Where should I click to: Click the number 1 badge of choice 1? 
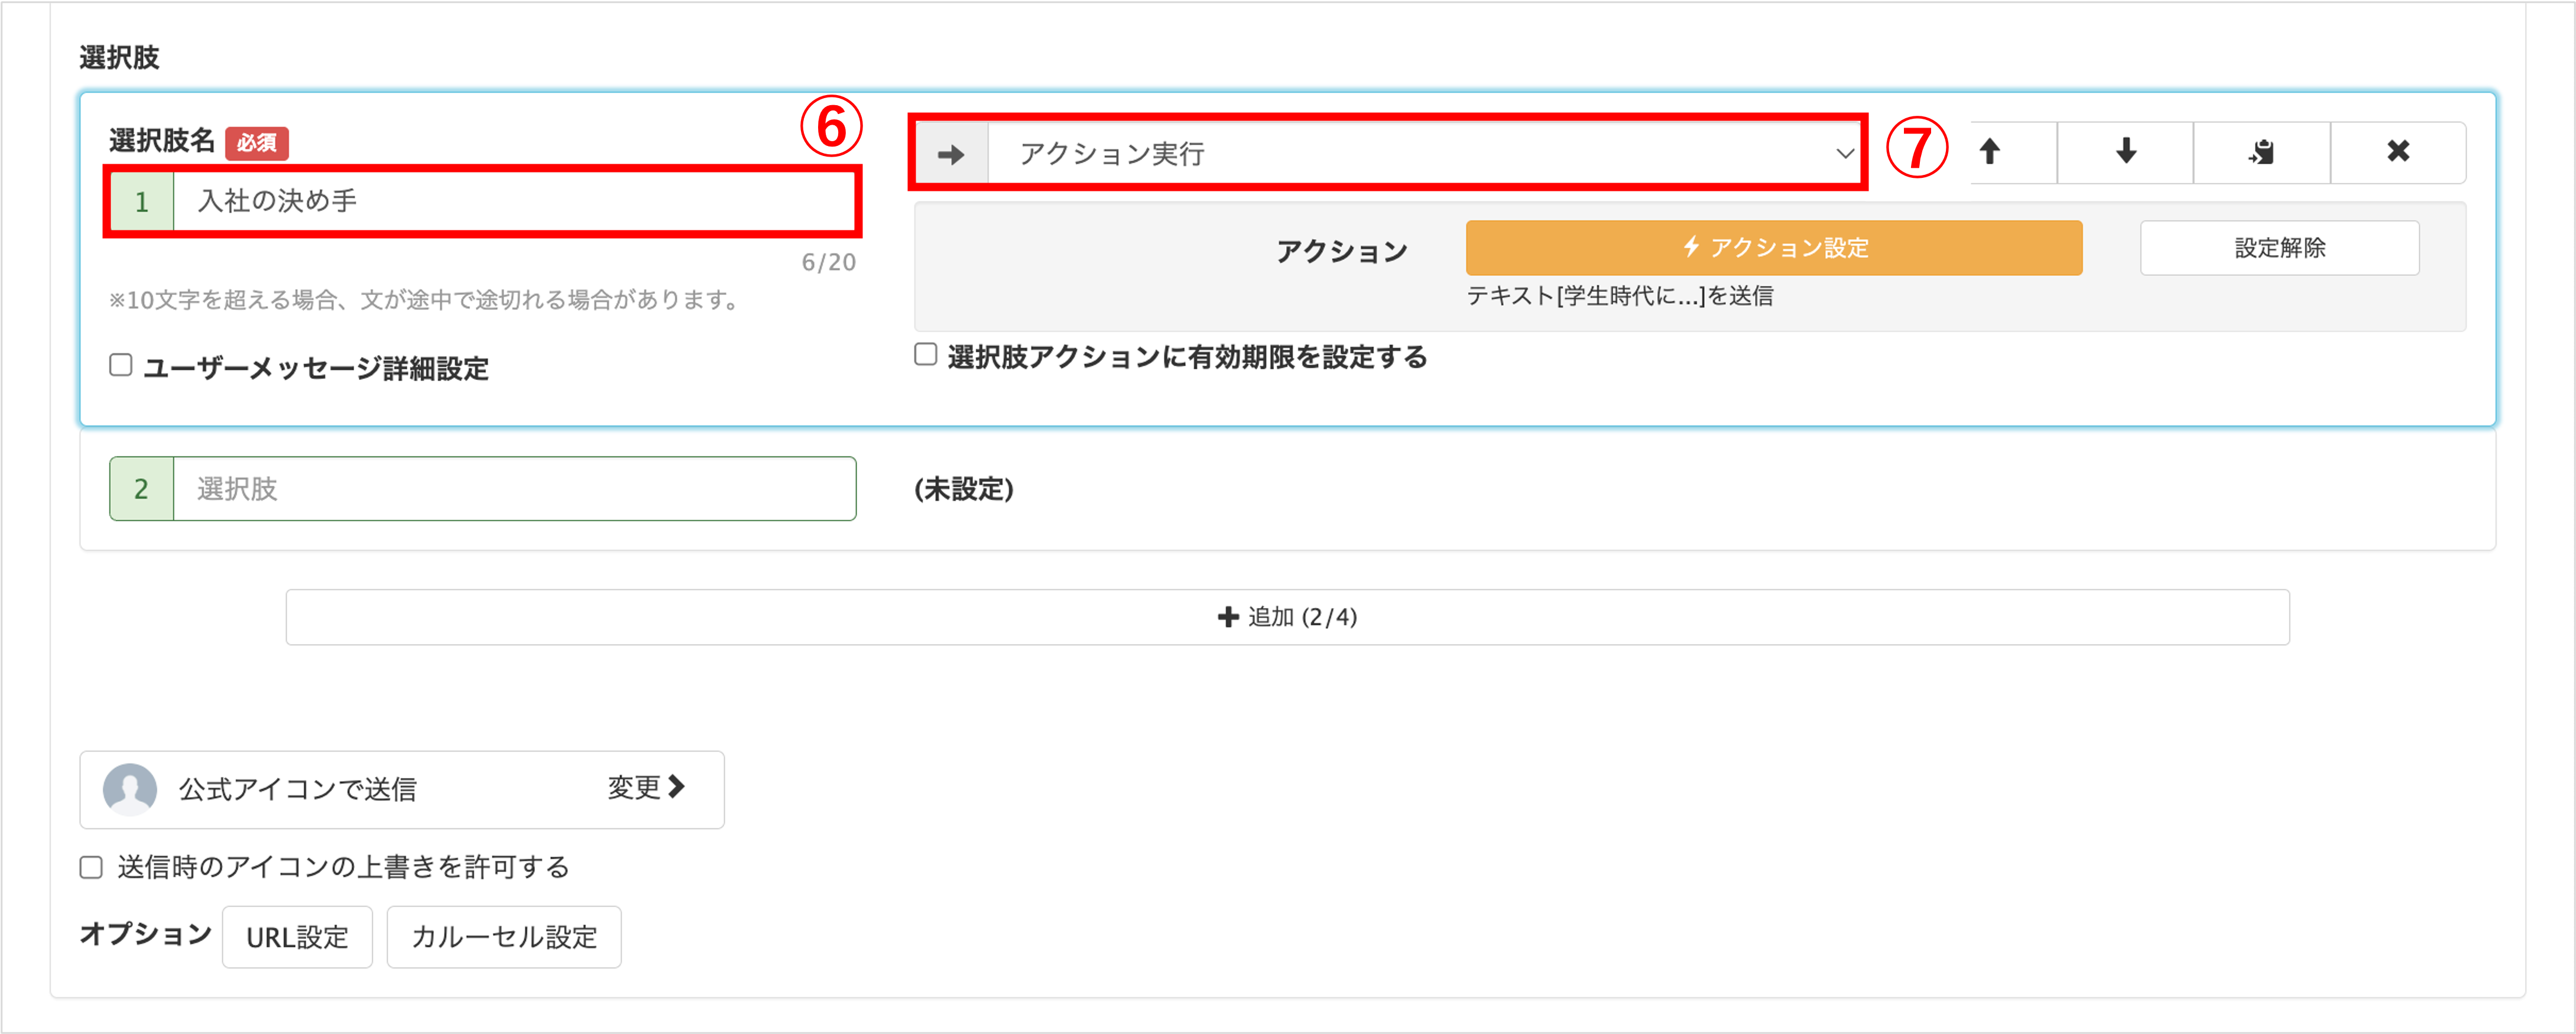click(142, 201)
